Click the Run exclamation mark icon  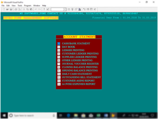(x=44, y=9)
